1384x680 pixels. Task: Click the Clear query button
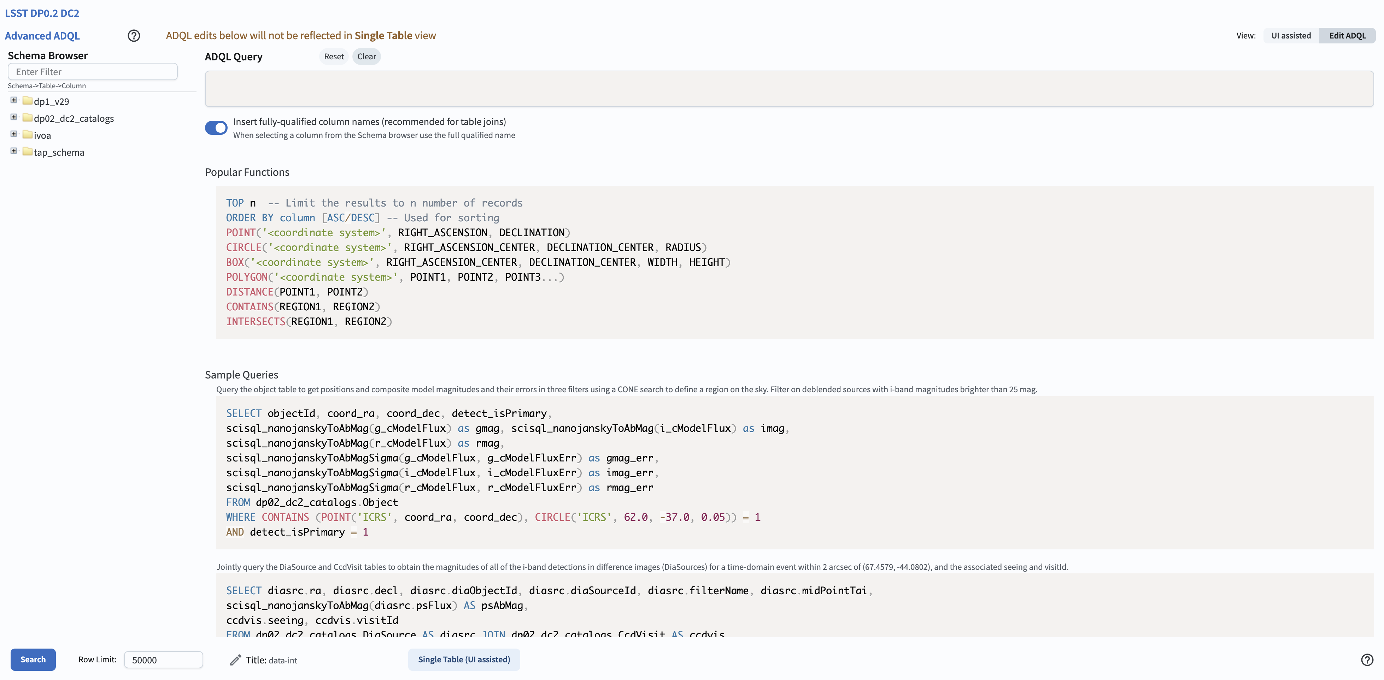tap(366, 56)
